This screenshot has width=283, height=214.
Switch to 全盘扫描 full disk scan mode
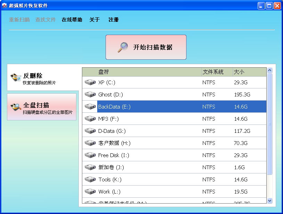(42, 107)
